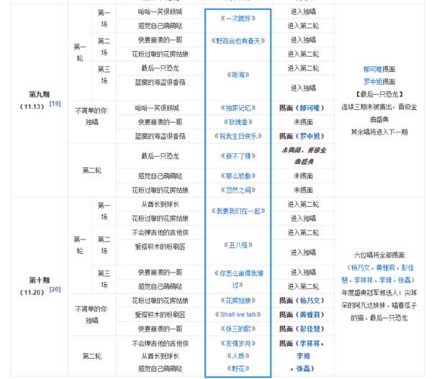This screenshot has width=432, height=379.
Task: Open the 《独家记忆》 song link
Action: 238,108
